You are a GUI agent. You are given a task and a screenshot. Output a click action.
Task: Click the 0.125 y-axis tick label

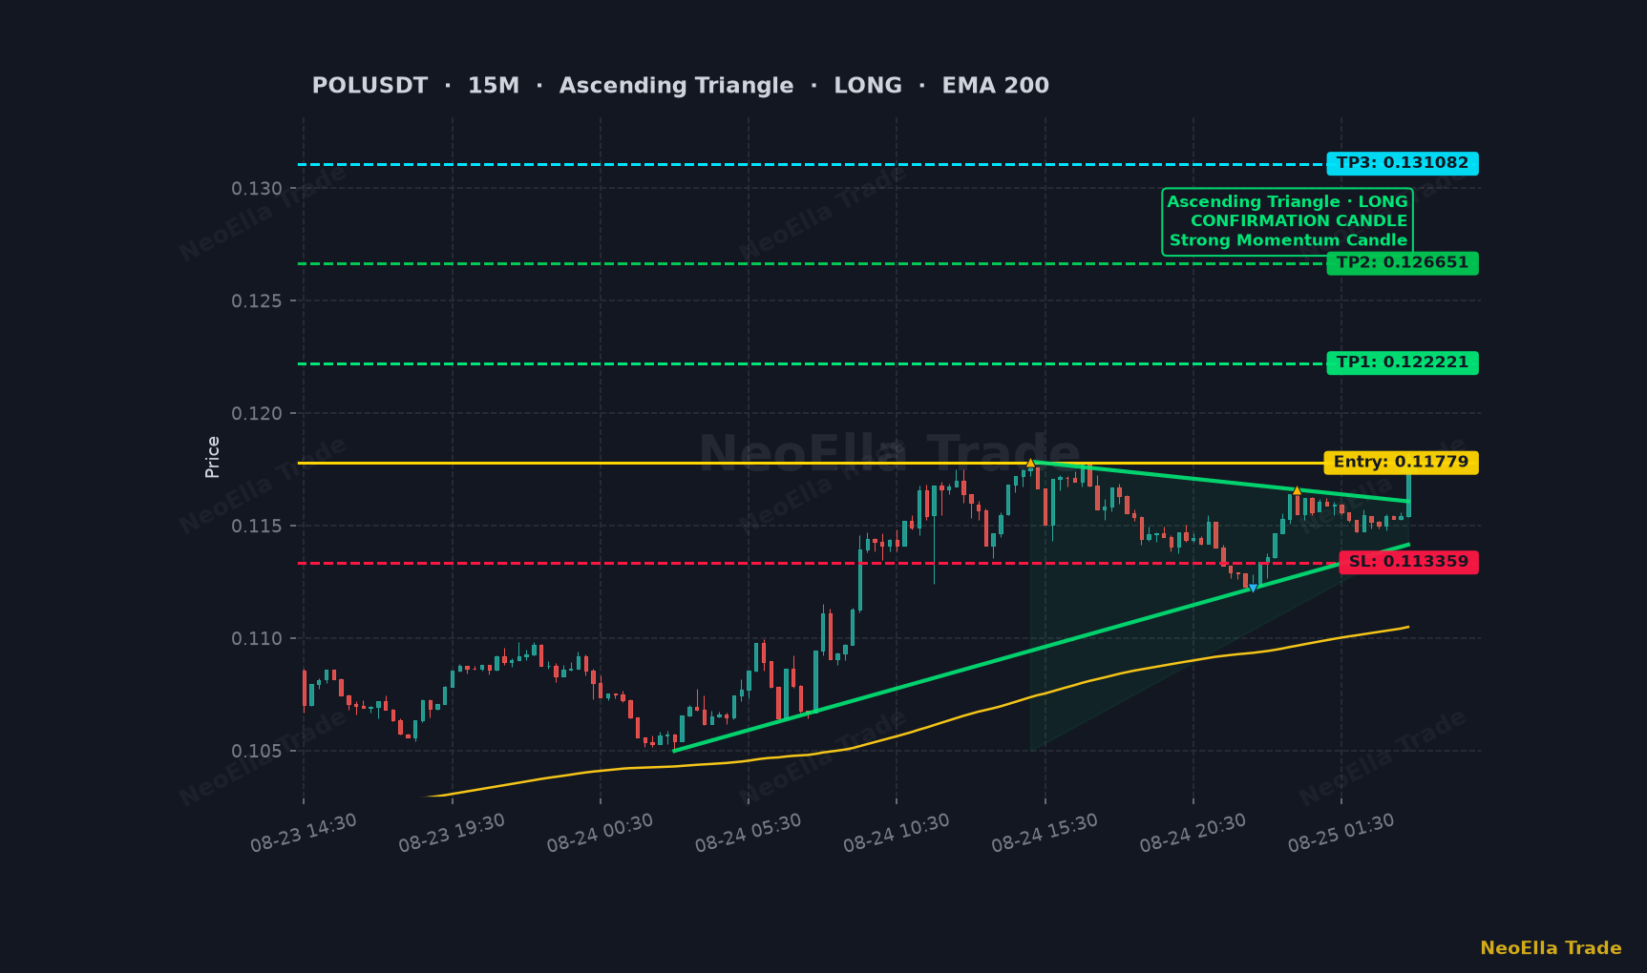[x=257, y=301]
